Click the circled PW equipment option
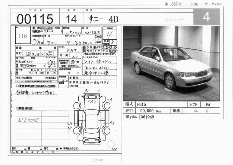This screenshot has height=165, width=233. 113,47
